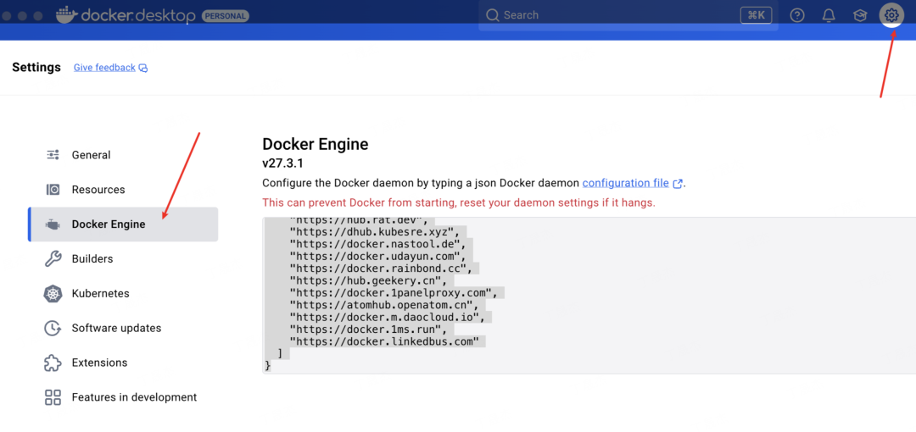Image resolution: width=916 pixels, height=432 pixels.
Task: Click the line "https://docker.udayun.com"
Action: 378,257
